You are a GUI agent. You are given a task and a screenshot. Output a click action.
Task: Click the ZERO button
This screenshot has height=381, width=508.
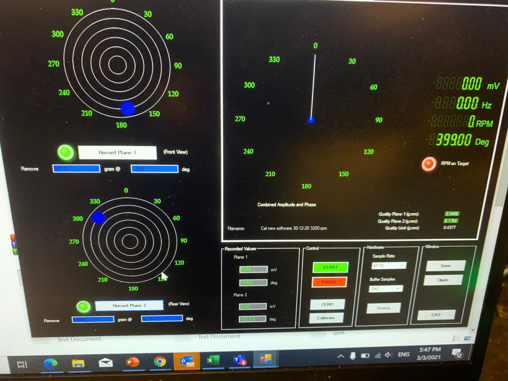[x=327, y=304]
